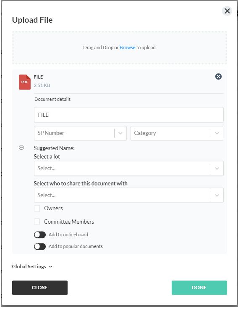Click the FILE document name field
The width and height of the screenshot is (238, 309).
coord(128,115)
